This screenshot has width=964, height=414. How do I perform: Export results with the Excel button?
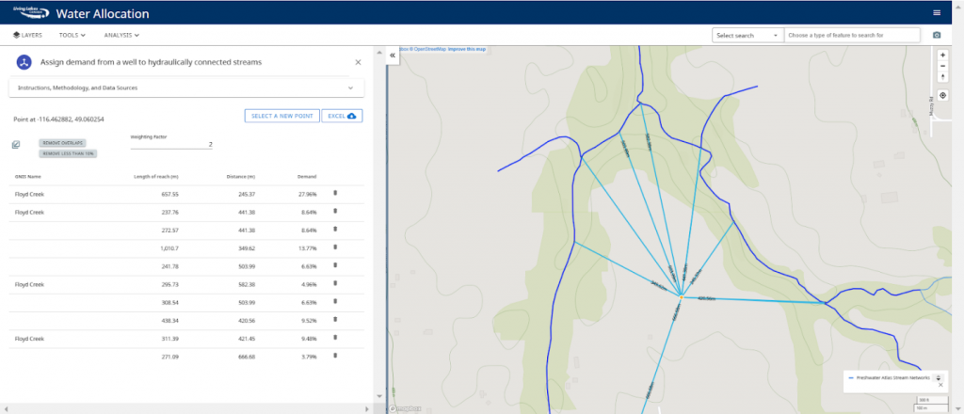click(342, 116)
